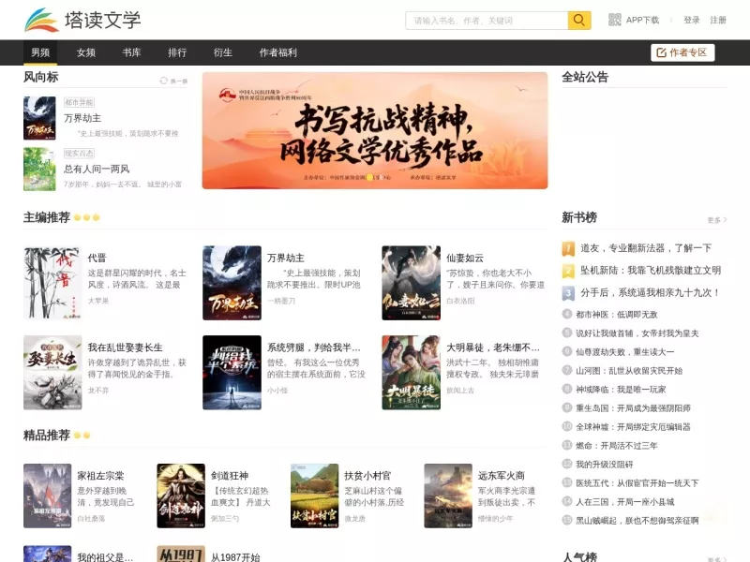Open the 大明暴徒 book cover
The width and height of the screenshot is (750, 562).
pos(411,372)
